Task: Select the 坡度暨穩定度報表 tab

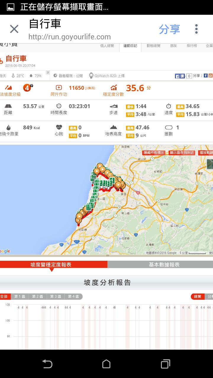Action: [51, 265]
